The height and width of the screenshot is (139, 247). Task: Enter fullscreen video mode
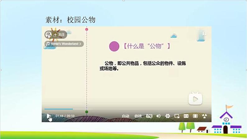tap(195, 116)
